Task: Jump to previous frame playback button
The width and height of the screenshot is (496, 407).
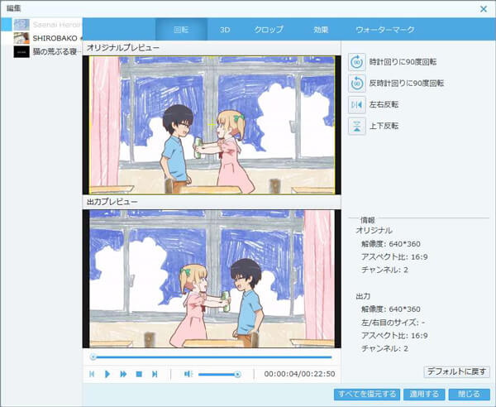Action: (92, 374)
